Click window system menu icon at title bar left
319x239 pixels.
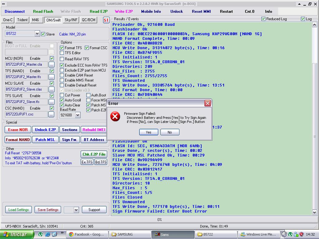[3, 4]
